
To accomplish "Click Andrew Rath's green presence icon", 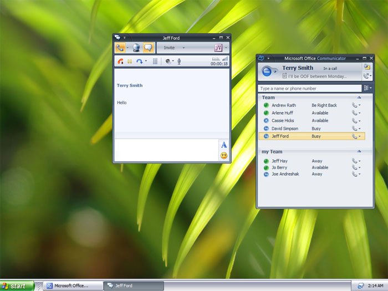I will click(266, 105).
